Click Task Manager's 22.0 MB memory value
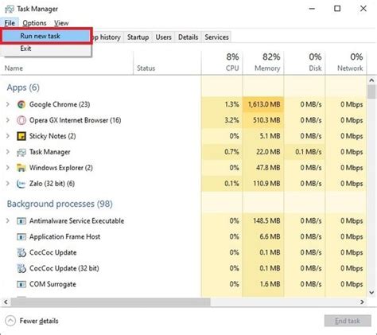 click(x=268, y=152)
